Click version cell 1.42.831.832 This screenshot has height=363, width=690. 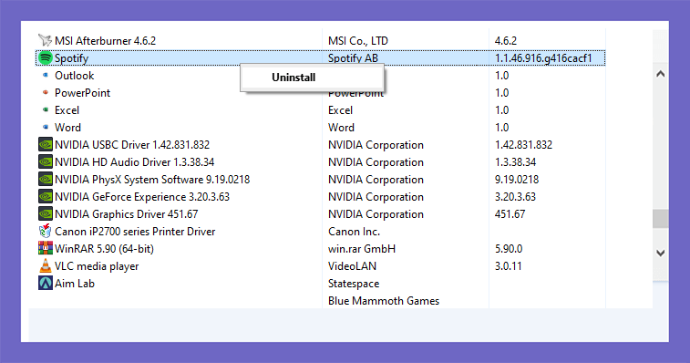(523, 145)
